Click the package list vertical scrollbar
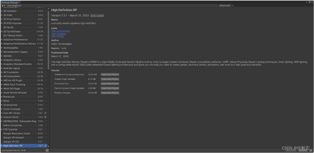The height and width of the screenshot is (153, 314). point(48,40)
